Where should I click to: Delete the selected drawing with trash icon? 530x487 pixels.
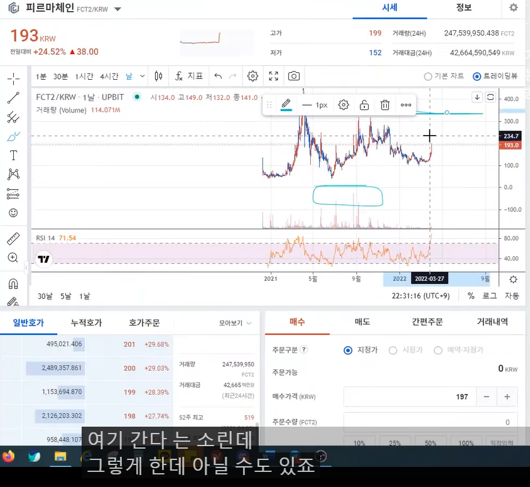385,105
